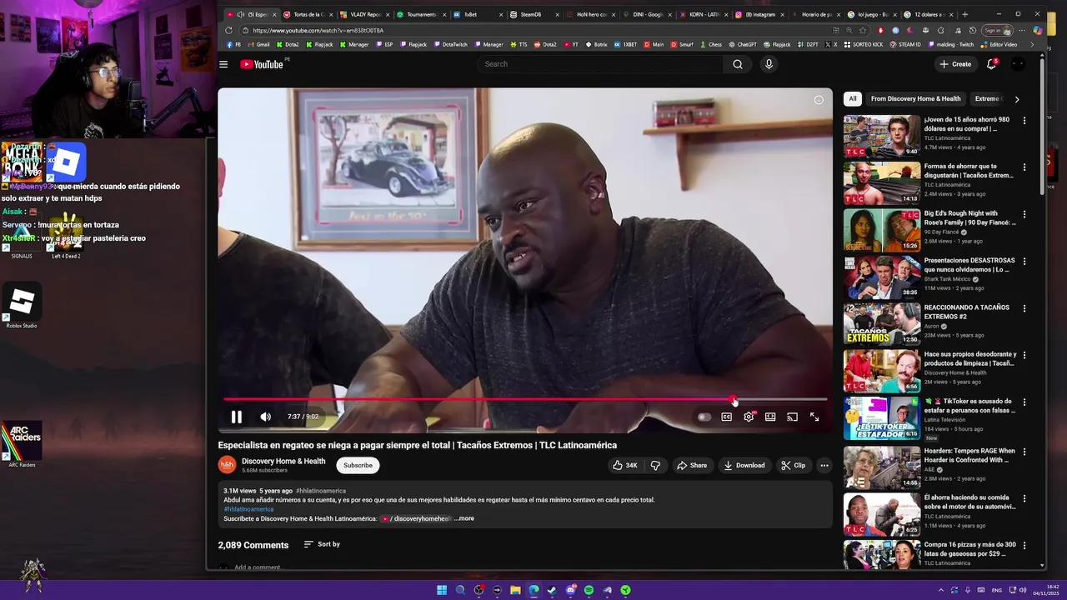This screenshot has width=1067, height=600.
Task: Open the Create menu
Action: click(955, 64)
